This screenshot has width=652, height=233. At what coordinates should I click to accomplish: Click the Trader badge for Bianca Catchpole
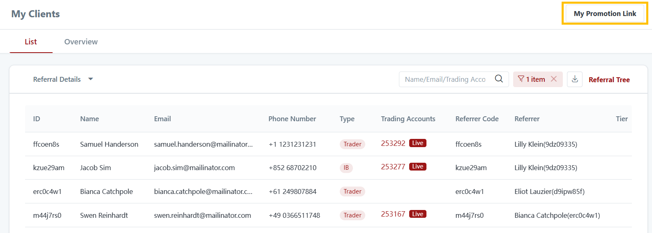point(352,191)
